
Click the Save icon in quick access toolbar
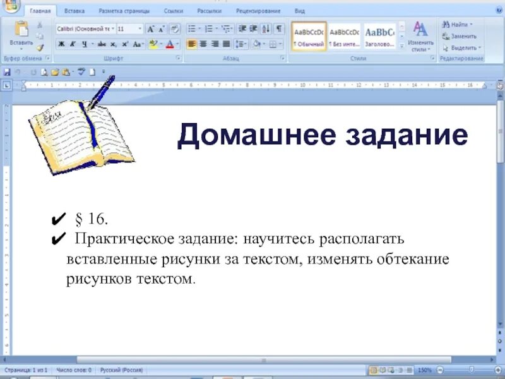click(7, 72)
